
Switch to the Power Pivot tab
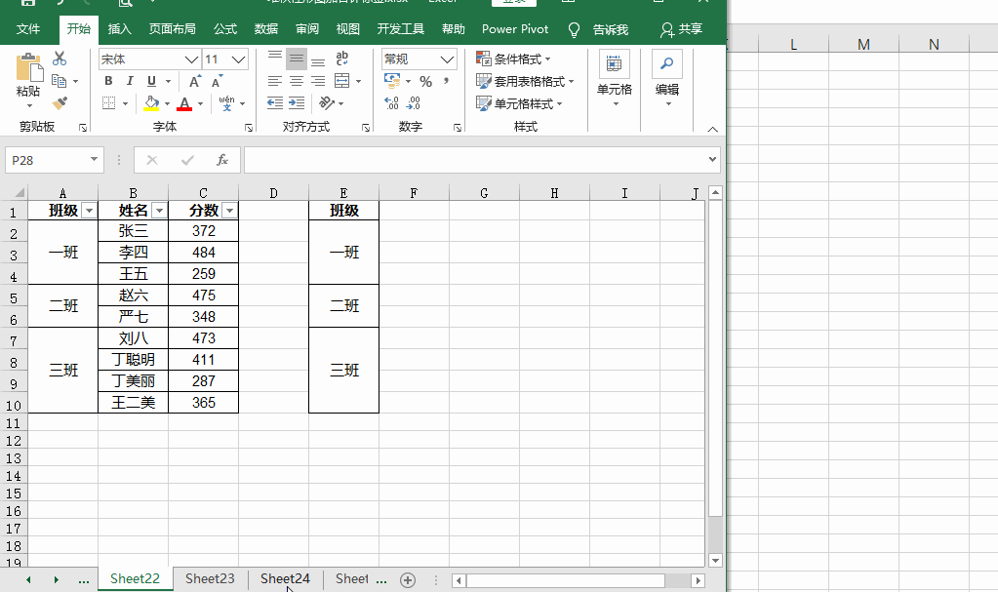coord(515,29)
